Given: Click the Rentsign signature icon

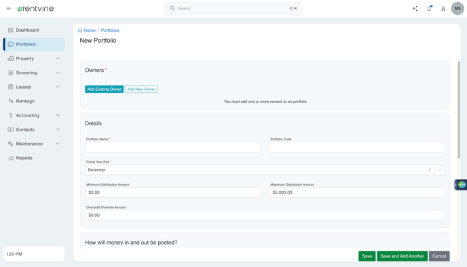Looking at the screenshot, I should point(11,101).
